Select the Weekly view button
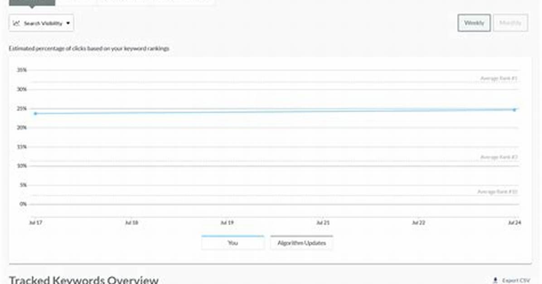542x284 pixels. pos(474,23)
